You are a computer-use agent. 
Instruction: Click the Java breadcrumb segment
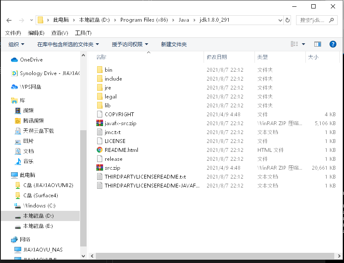184,20
